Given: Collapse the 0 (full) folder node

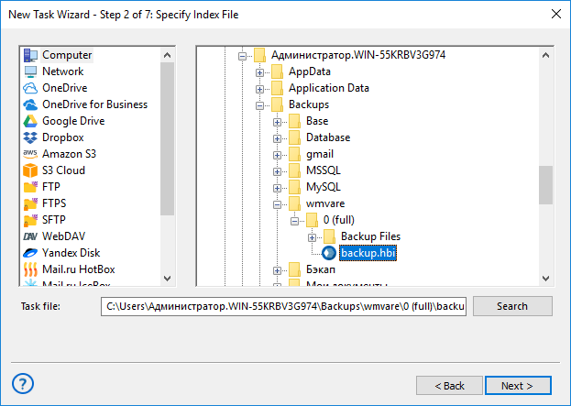Looking at the screenshot, I should click(x=294, y=221).
